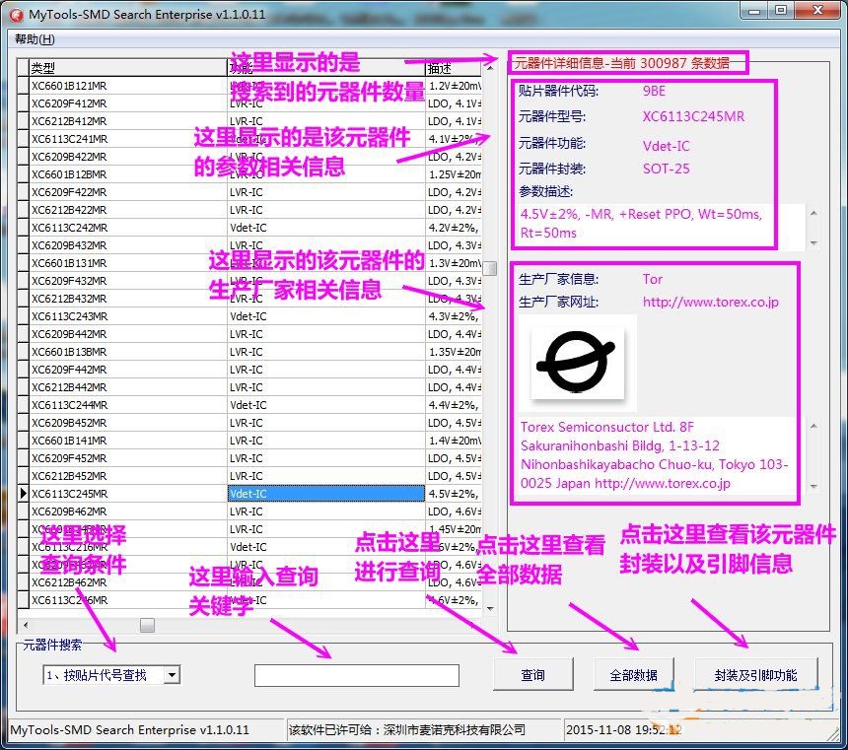
Task: Close the MyTools-SMD Search window
Action: [x=817, y=10]
